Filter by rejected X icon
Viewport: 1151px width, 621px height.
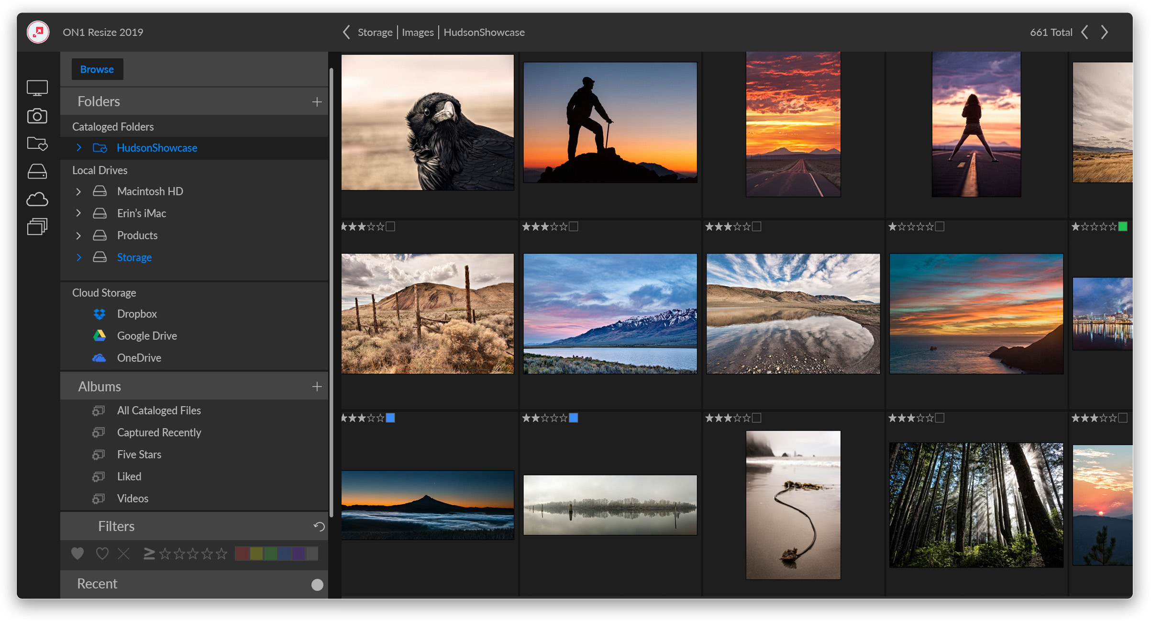[x=123, y=554]
